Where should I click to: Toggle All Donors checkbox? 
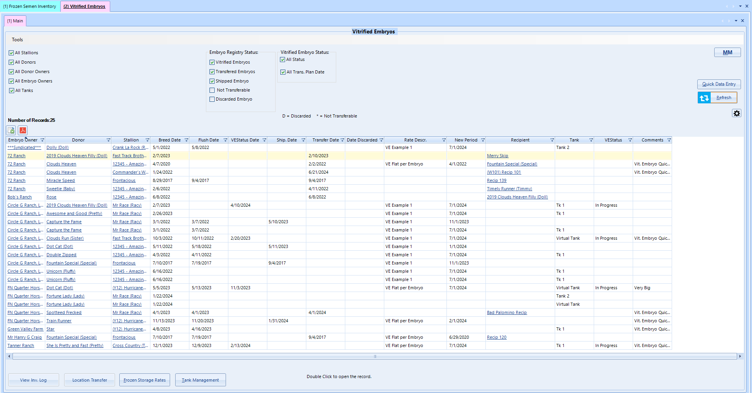11,62
